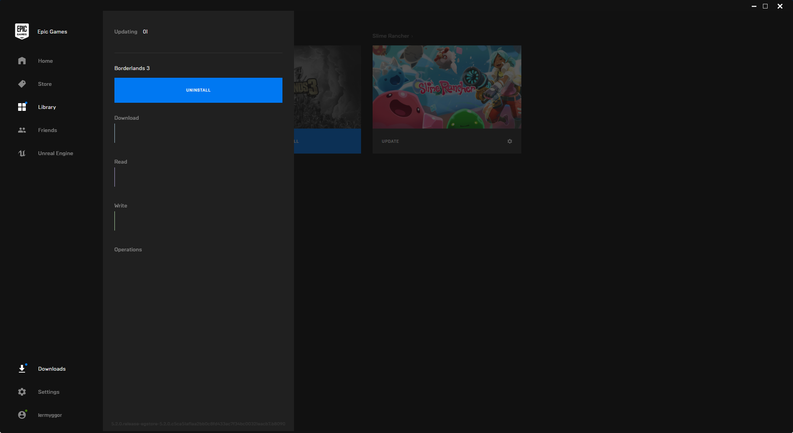This screenshot has width=793, height=433.
Task: Expand the Slime Rancher title chevron
Action: (412, 36)
